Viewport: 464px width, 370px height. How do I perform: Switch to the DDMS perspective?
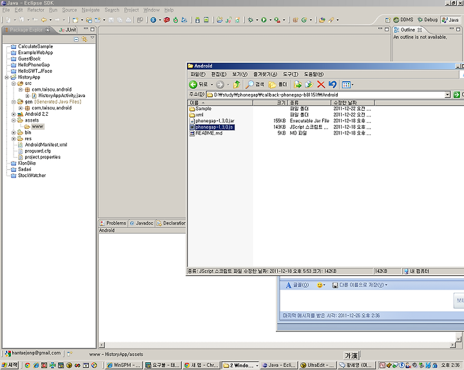403,20
